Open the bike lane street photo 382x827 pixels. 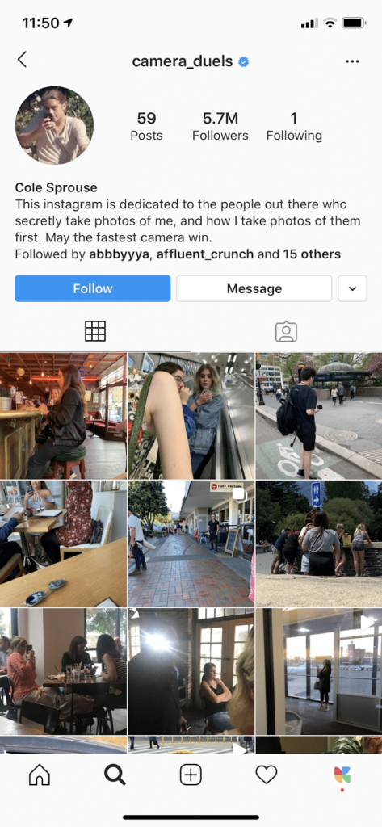click(319, 416)
